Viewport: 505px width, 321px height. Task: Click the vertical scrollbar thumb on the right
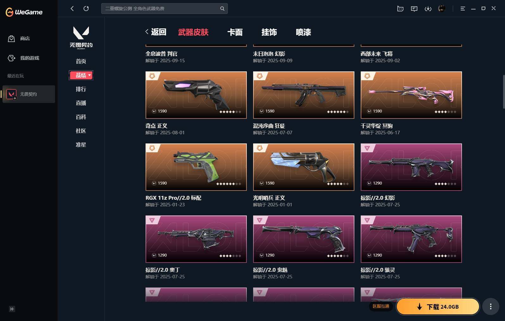503,92
